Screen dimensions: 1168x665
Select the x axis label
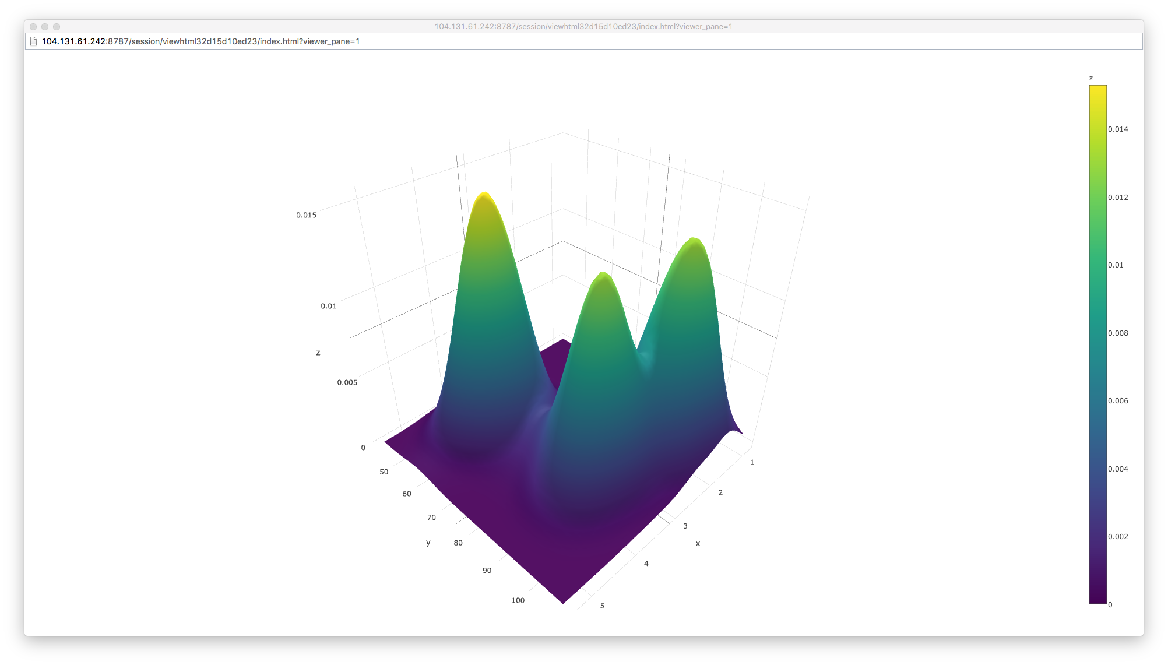tap(697, 543)
